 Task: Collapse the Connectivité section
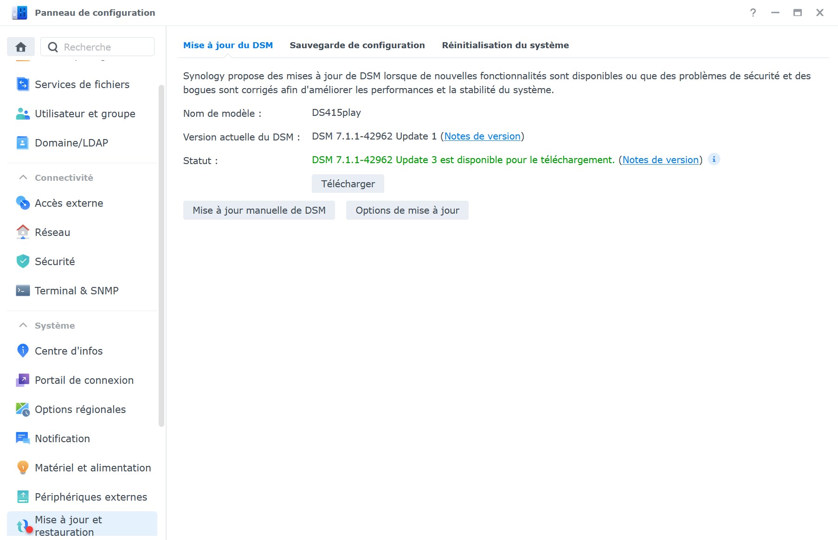[23, 178]
